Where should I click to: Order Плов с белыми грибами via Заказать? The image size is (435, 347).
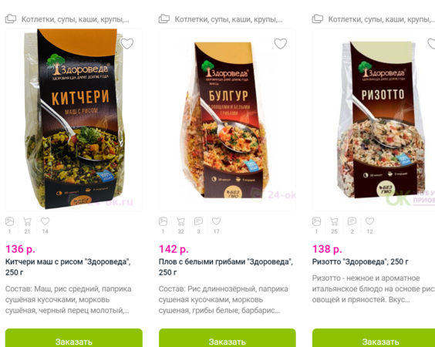(228, 338)
